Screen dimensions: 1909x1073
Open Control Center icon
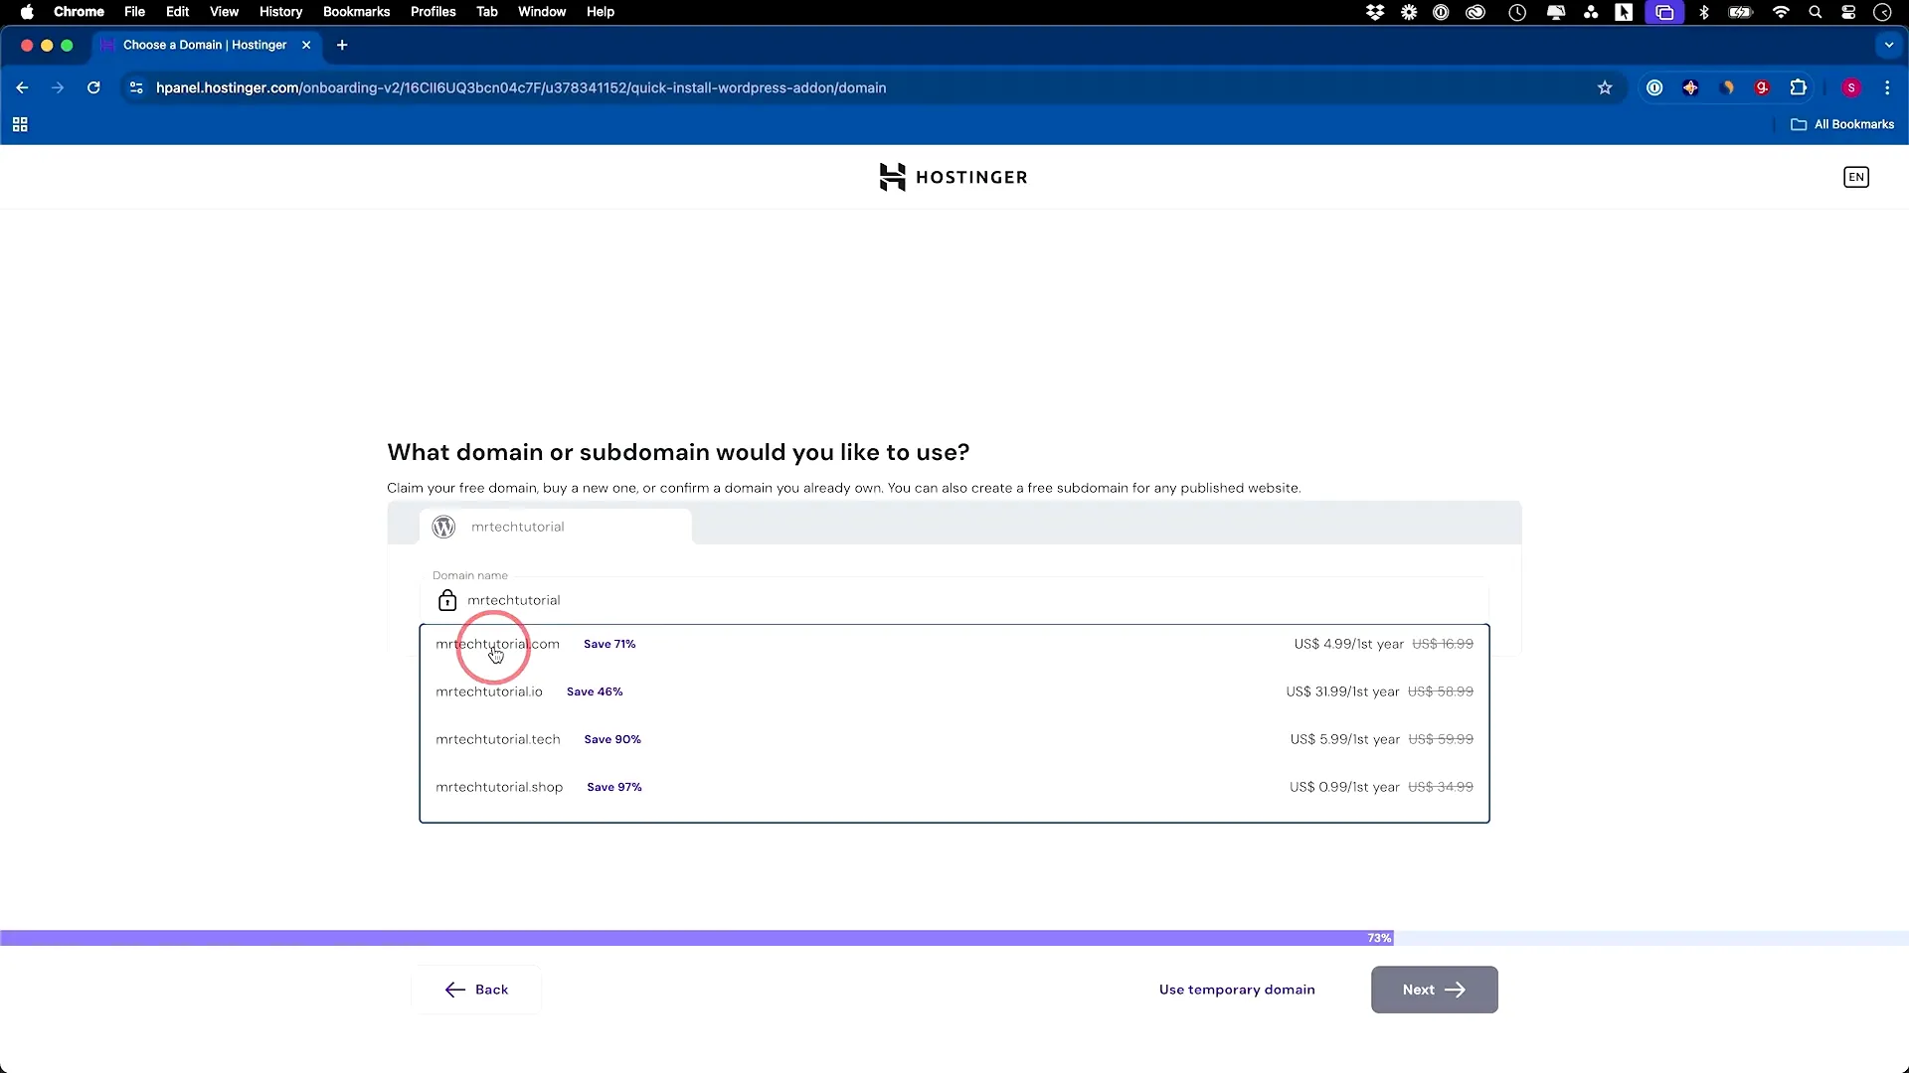coord(1848,12)
